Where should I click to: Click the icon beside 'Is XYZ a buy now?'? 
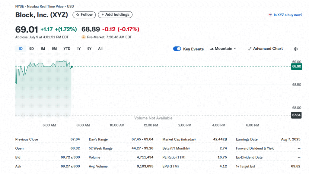pyautogui.click(x=270, y=15)
